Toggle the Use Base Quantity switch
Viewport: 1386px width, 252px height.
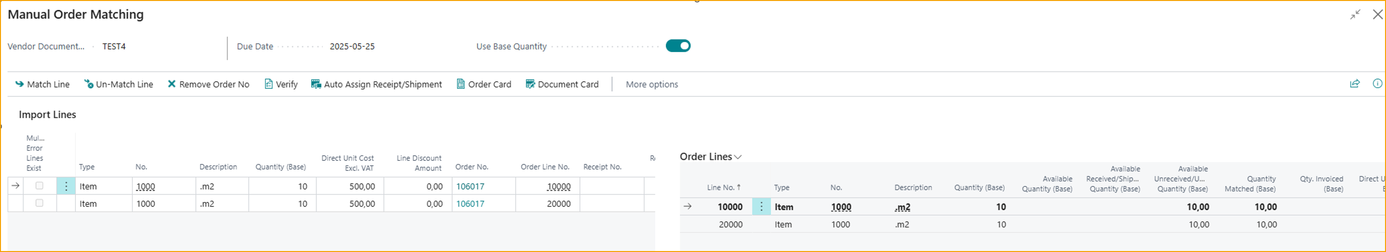click(x=678, y=46)
